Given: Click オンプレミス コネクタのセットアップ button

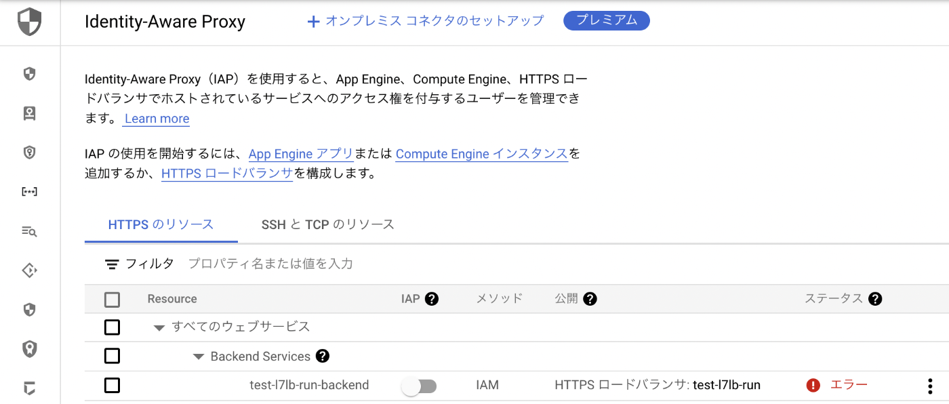Looking at the screenshot, I should tap(426, 21).
